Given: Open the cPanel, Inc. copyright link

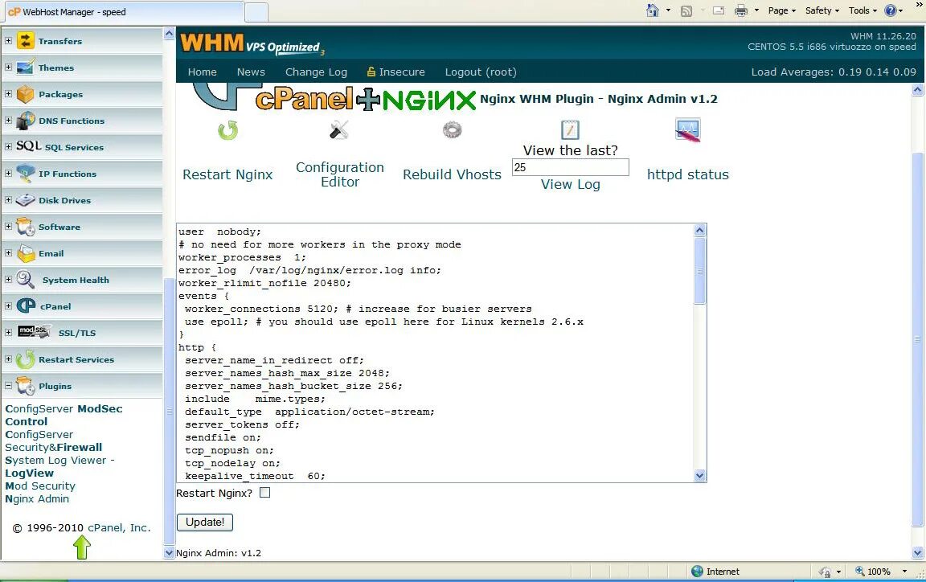Looking at the screenshot, I should point(119,527).
